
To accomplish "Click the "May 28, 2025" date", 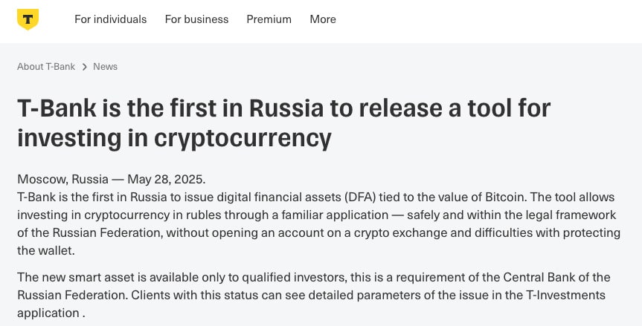I will (x=165, y=179).
